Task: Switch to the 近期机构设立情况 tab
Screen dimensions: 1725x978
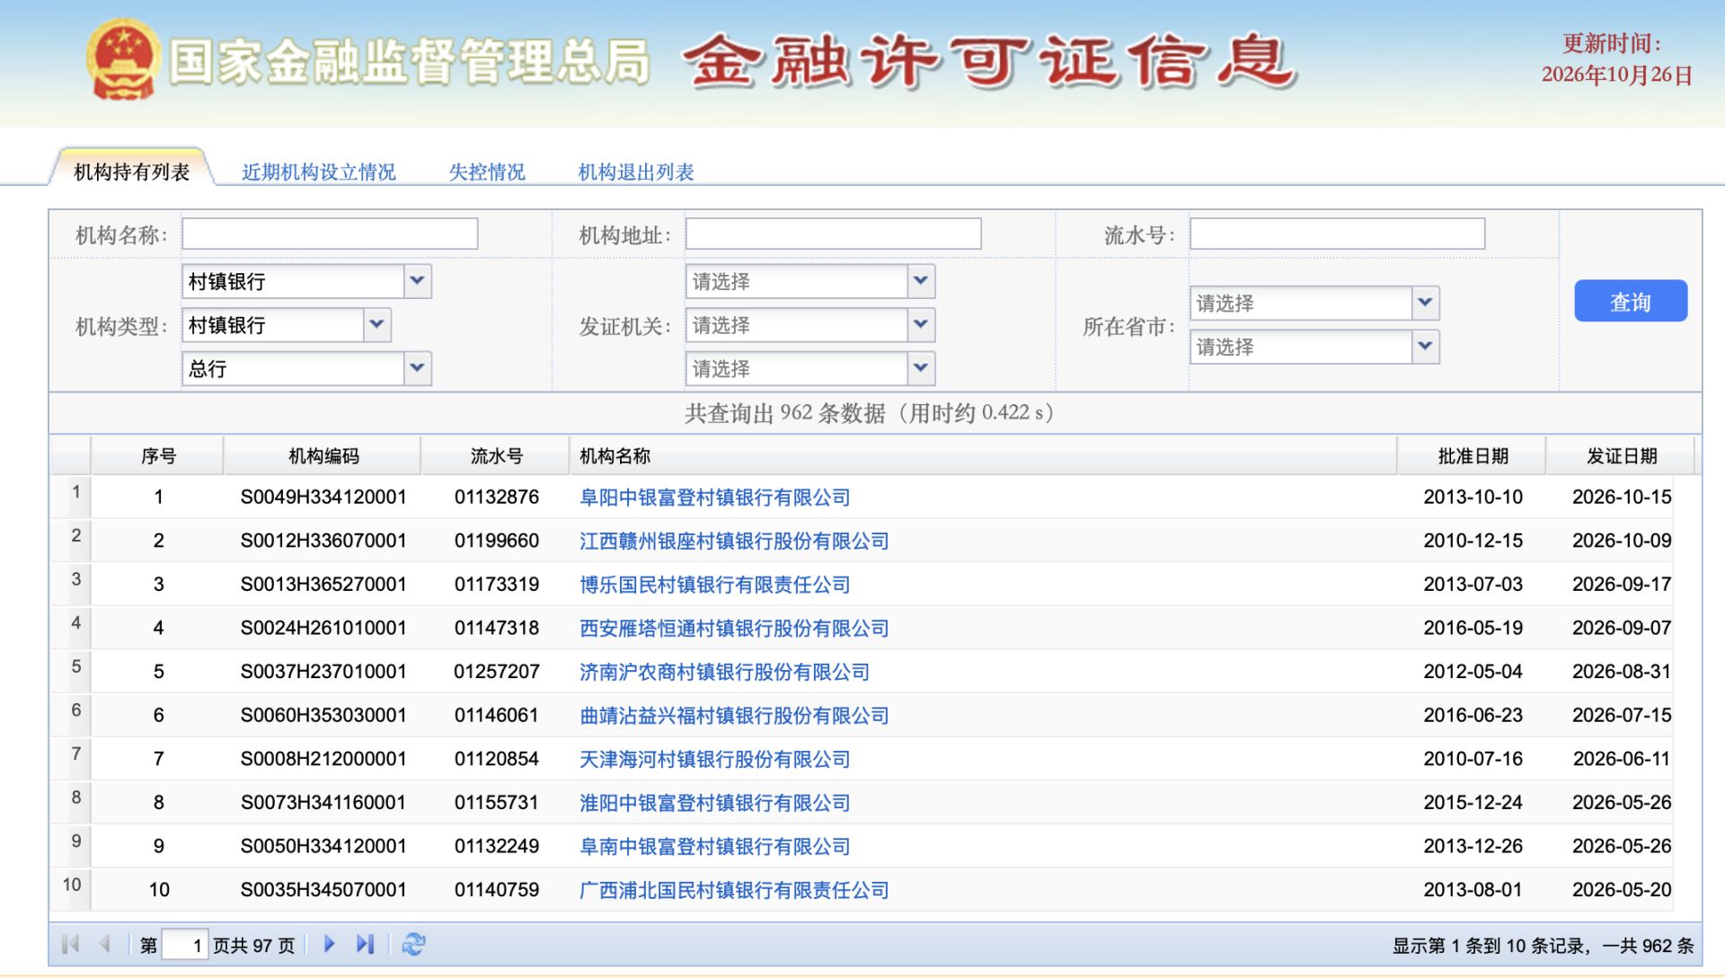Action: pos(319,172)
